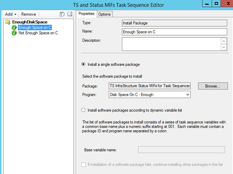This screenshot has width=233, height=174.
Task: Switch to the Options tab
Action: point(104,14)
